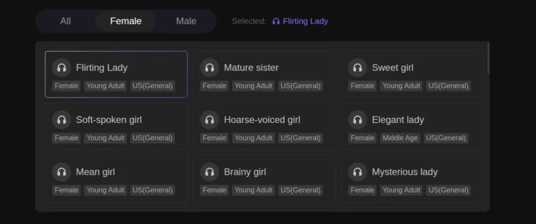Select the Flirting Lady voice name

(x=102, y=68)
